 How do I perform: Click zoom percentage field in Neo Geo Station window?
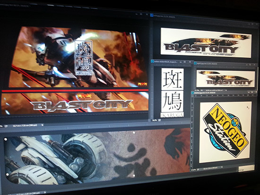[x=193, y=170]
